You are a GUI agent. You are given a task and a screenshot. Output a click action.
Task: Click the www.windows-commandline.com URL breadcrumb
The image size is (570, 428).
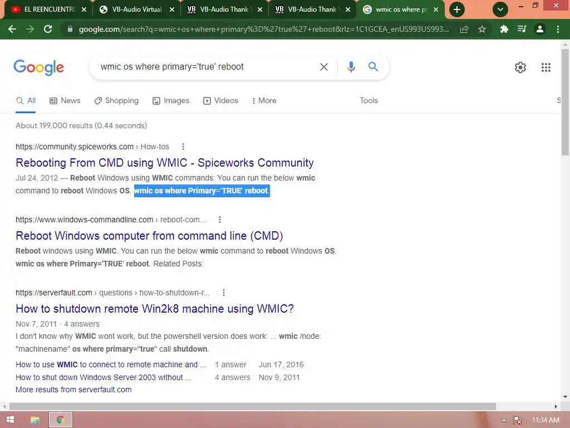click(111, 220)
